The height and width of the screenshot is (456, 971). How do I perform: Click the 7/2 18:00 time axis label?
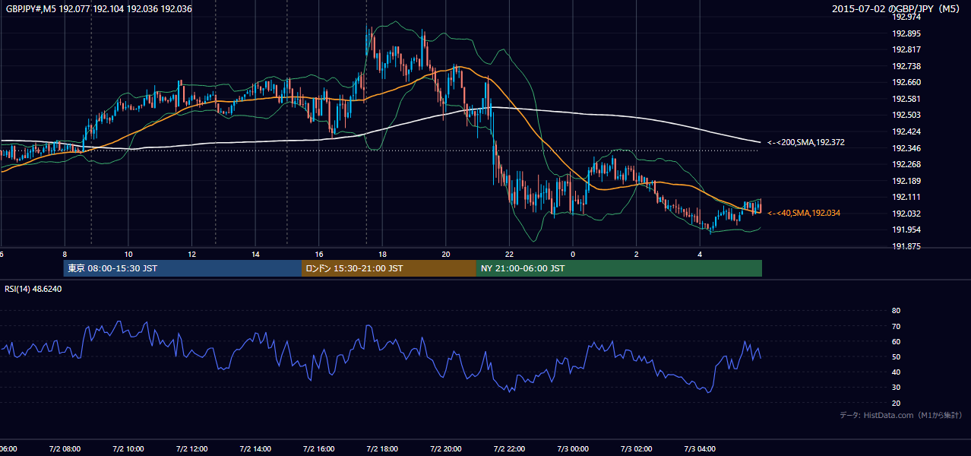pyautogui.click(x=382, y=448)
